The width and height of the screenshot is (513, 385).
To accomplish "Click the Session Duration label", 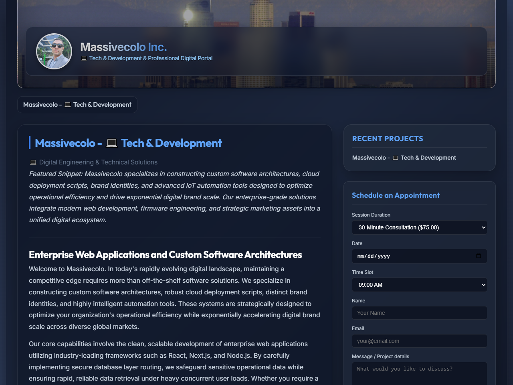I will click(371, 215).
